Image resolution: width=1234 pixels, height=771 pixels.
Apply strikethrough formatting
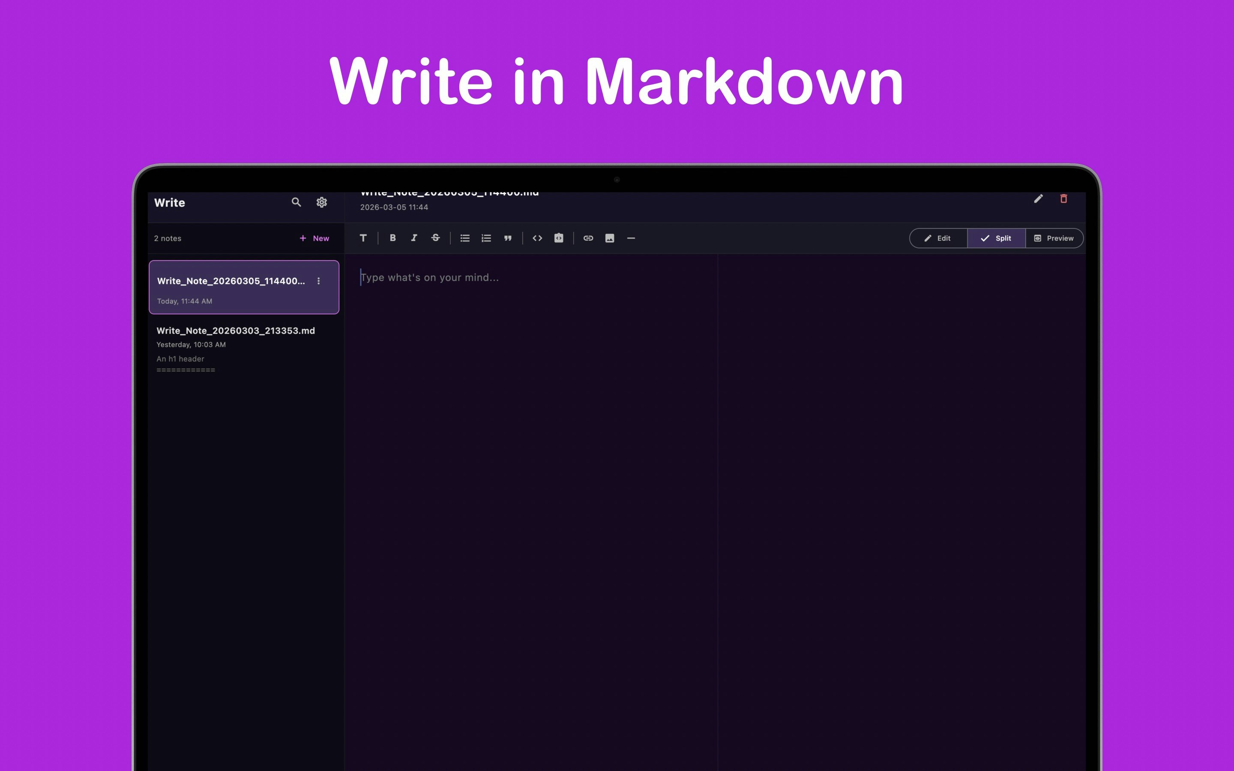tap(435, 238)
